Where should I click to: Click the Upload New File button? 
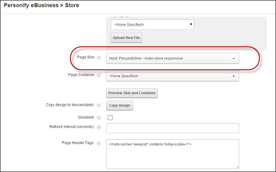pos(126,38)
